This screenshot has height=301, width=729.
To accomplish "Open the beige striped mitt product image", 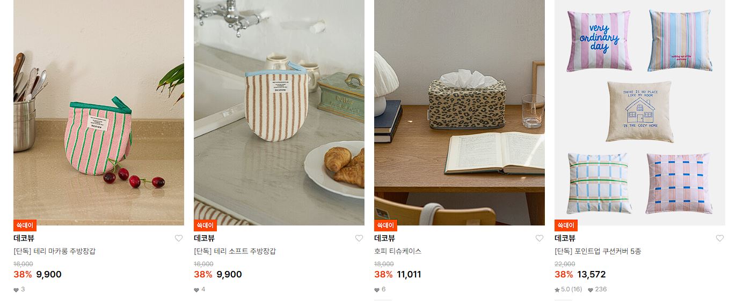I will point(279,112).
